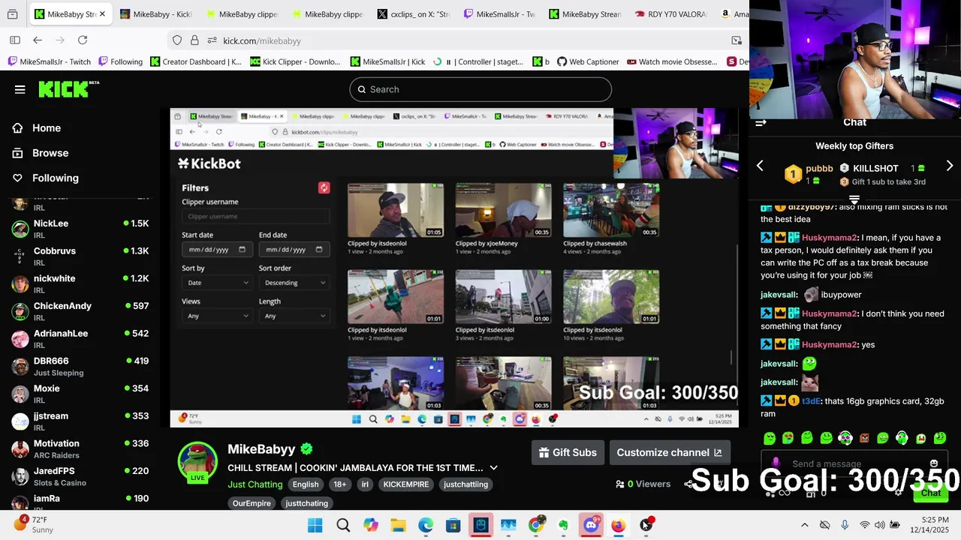
Task: Open File Explorer from the taskbar
Action: pos(398,525)
